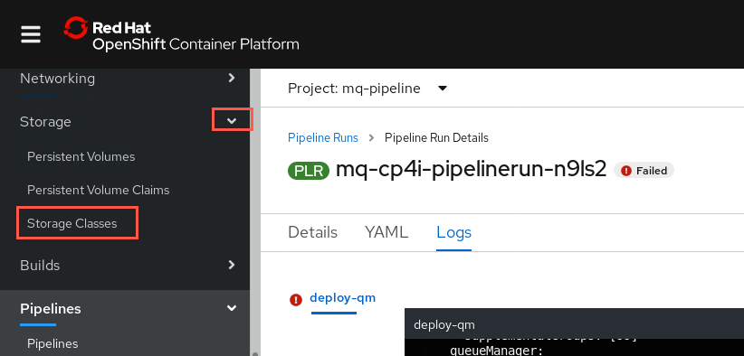The width and height of the screenshot is (744, 356).
Task: Expand the Networking section
Action: 232,78
